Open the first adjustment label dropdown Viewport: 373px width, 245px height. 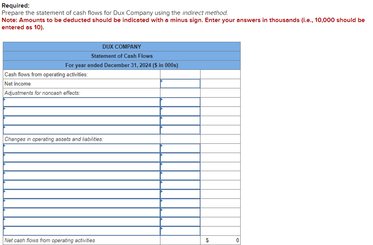click(x=80, y=102)
